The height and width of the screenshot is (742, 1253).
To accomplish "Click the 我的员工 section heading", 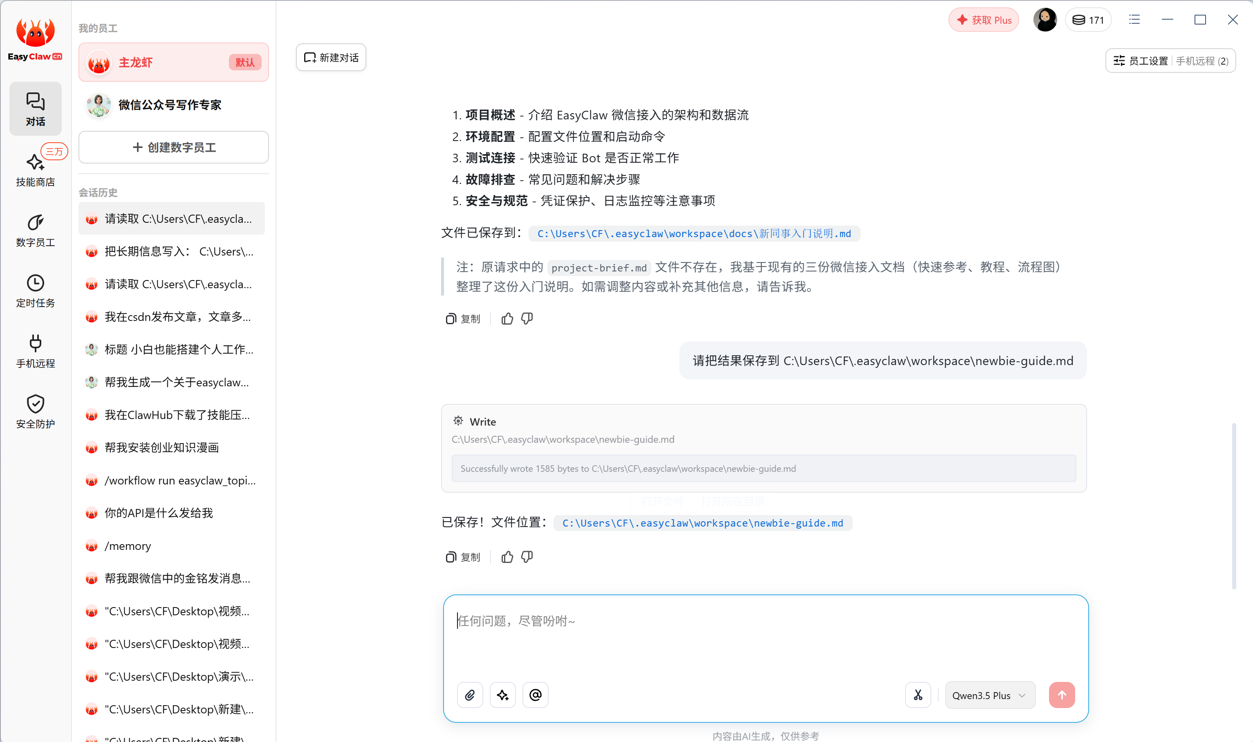I will click(98, 29).
